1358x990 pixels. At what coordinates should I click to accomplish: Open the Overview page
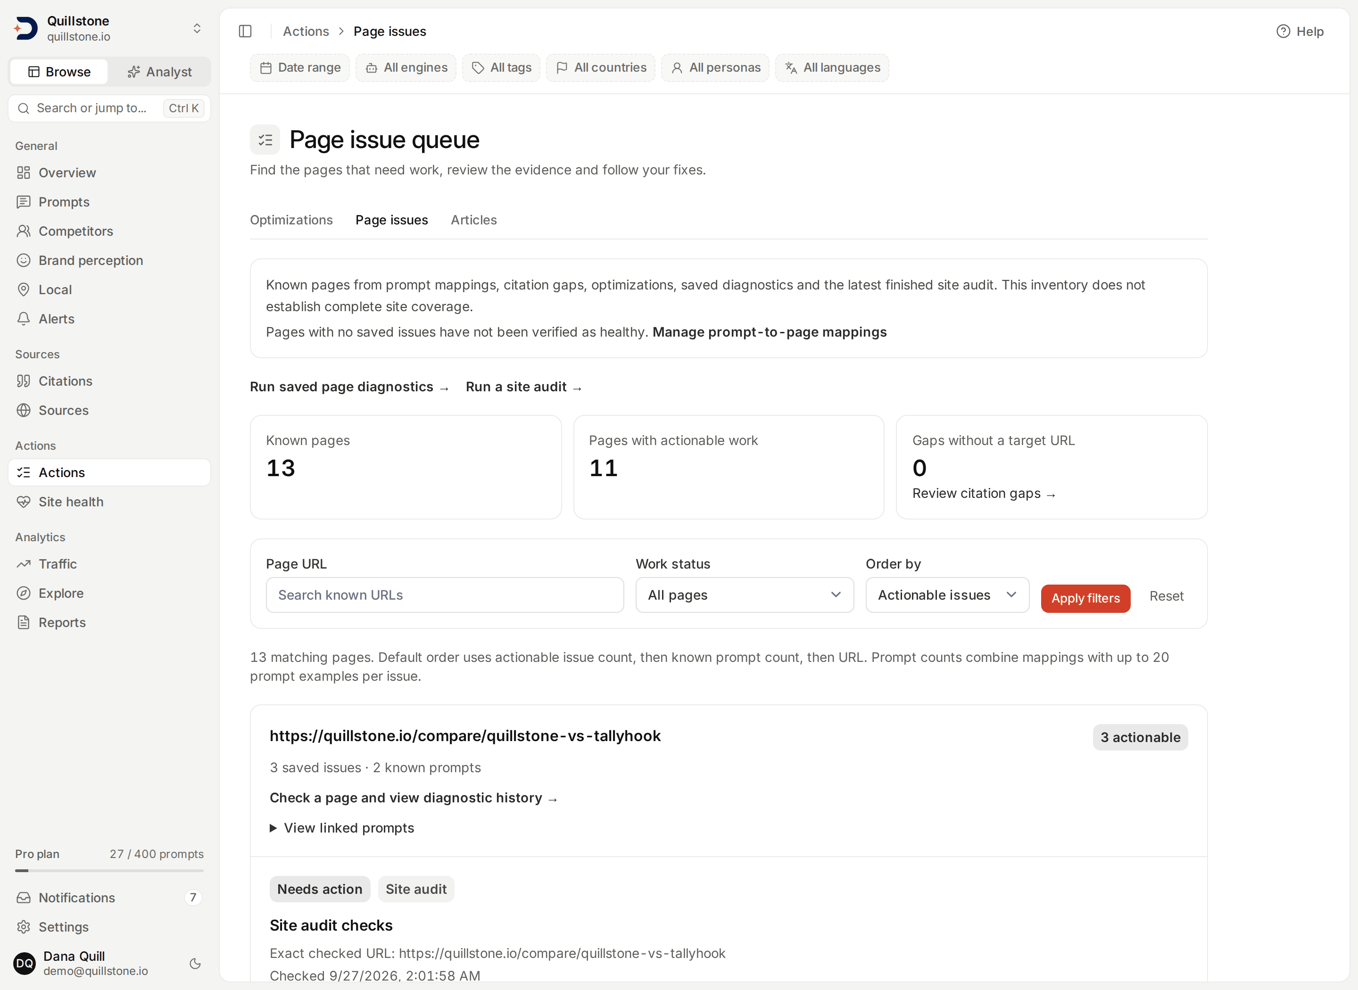(109, 173)
